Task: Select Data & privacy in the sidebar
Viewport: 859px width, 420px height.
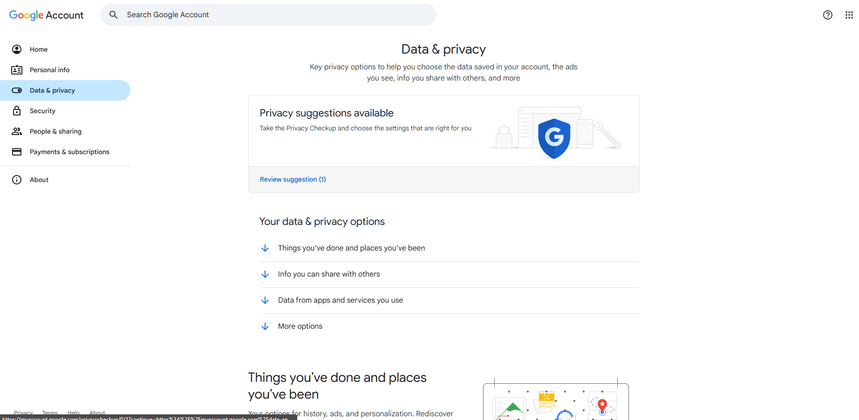Action: pyautogui.click(x=52, y=90)
